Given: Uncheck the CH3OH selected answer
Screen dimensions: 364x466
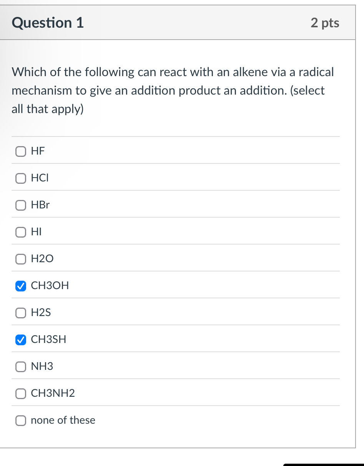Looking at the screenshot, I should [x=21, y=286].
